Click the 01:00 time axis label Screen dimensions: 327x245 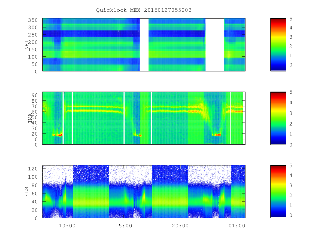coord(237,226)
